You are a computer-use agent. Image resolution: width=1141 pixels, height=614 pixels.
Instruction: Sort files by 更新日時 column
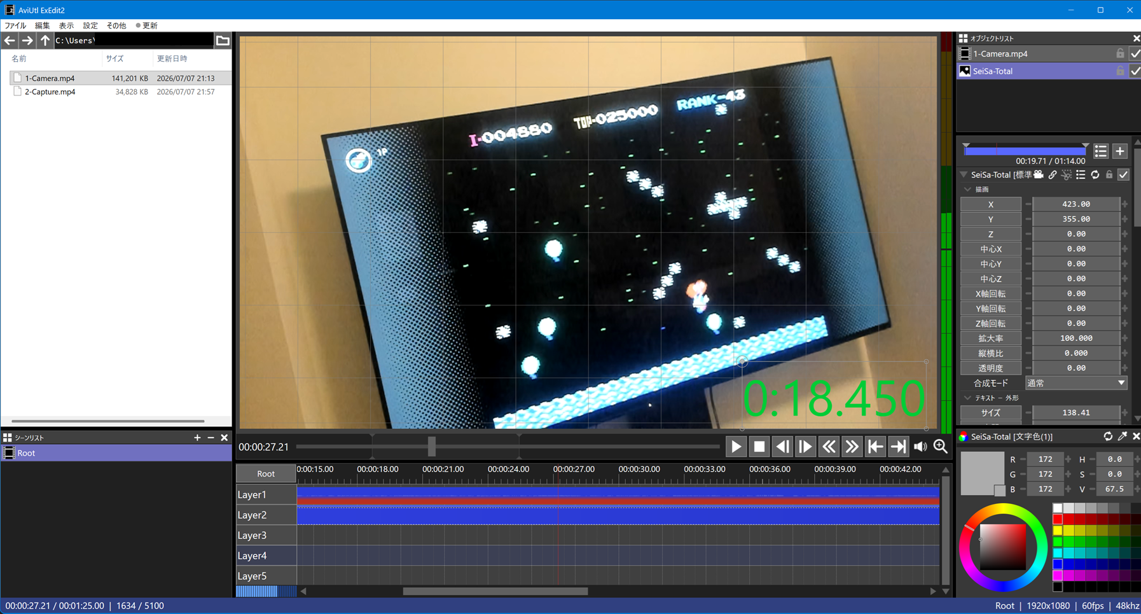pos(191,59)
